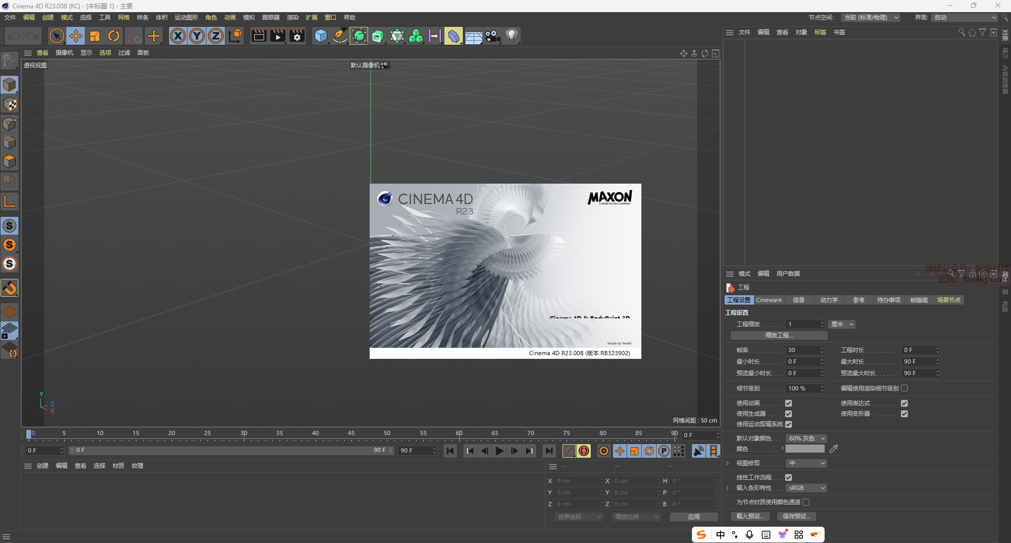Open the 厘米 unit dropdown
The width and height of the screenshot is (1011, 543).
coord(841,325)
